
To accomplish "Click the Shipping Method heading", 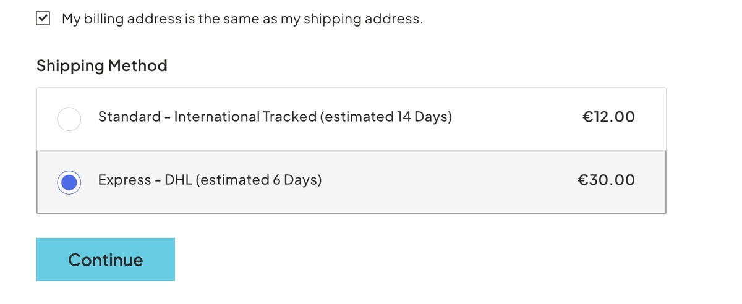I will tap(102, 65).
